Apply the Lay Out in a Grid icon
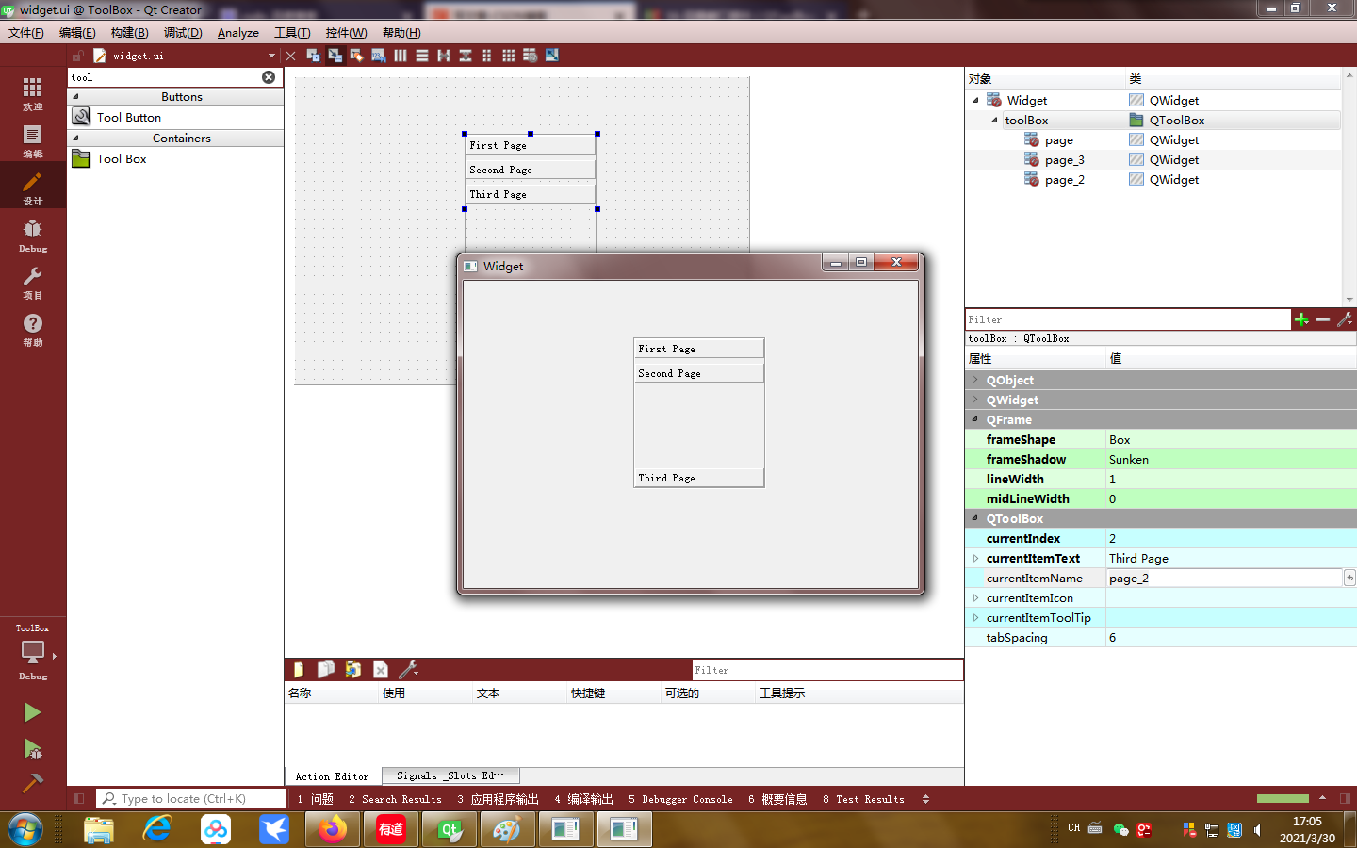1357x848 pixels. point(509,56)
